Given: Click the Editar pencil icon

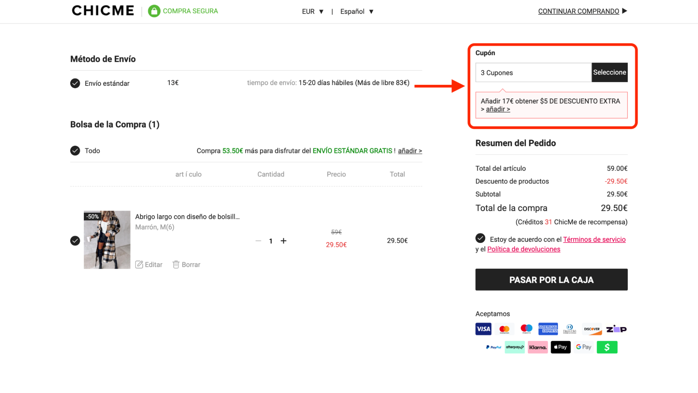Looking at the screenshot, I should pos(139,265).
